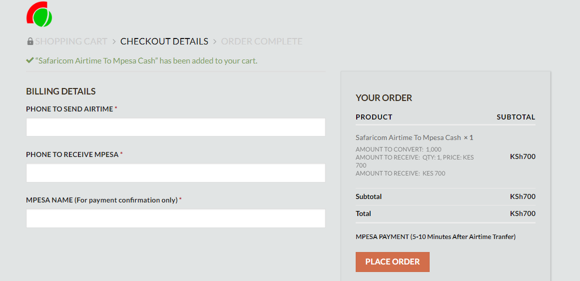Click the Subtotal row in order summary
This screenshot has width=580, height=281.
coord(445,196)
